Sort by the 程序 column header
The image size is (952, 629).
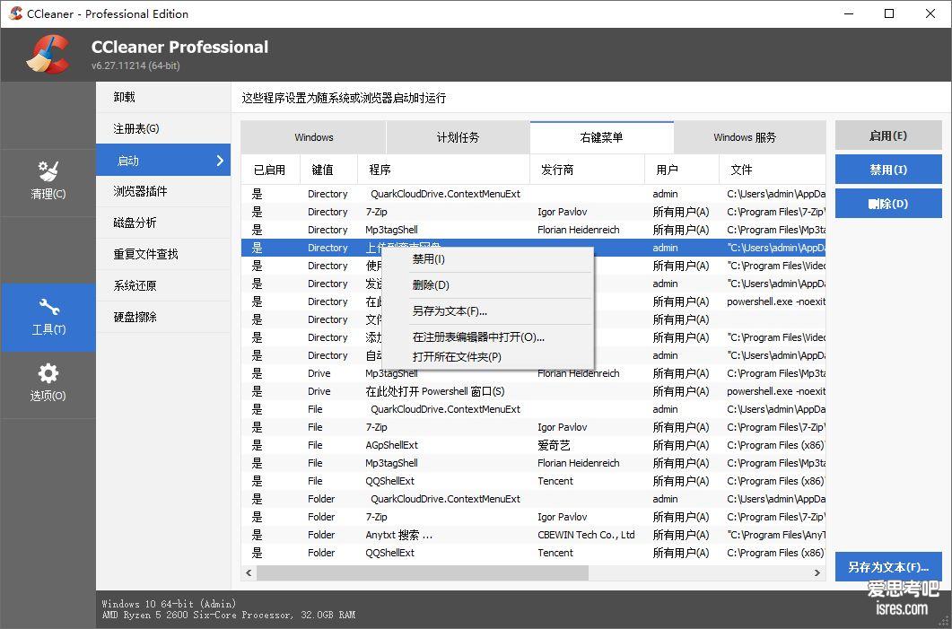[x=444, y=170]
